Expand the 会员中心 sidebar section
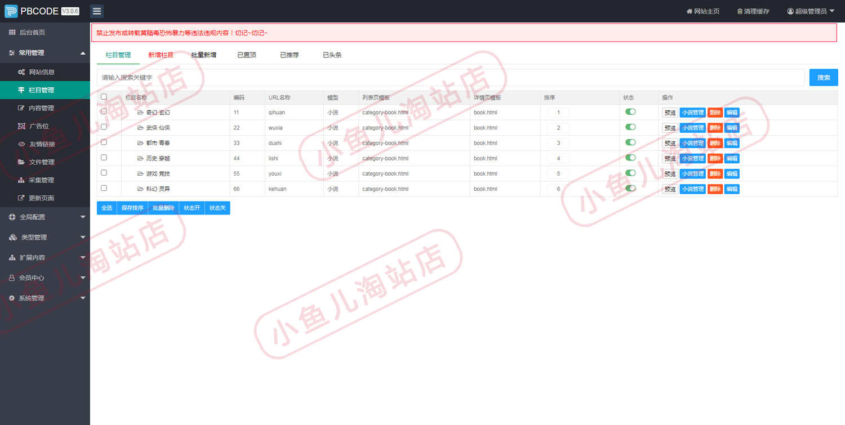The width and height of the screenshot is (845, 425). 45,278
